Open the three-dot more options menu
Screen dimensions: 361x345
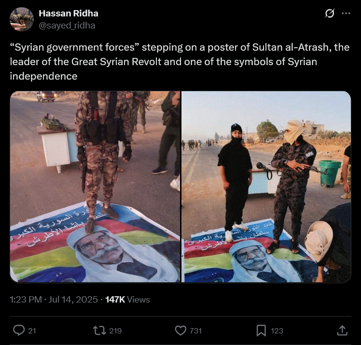pos(346,14)
